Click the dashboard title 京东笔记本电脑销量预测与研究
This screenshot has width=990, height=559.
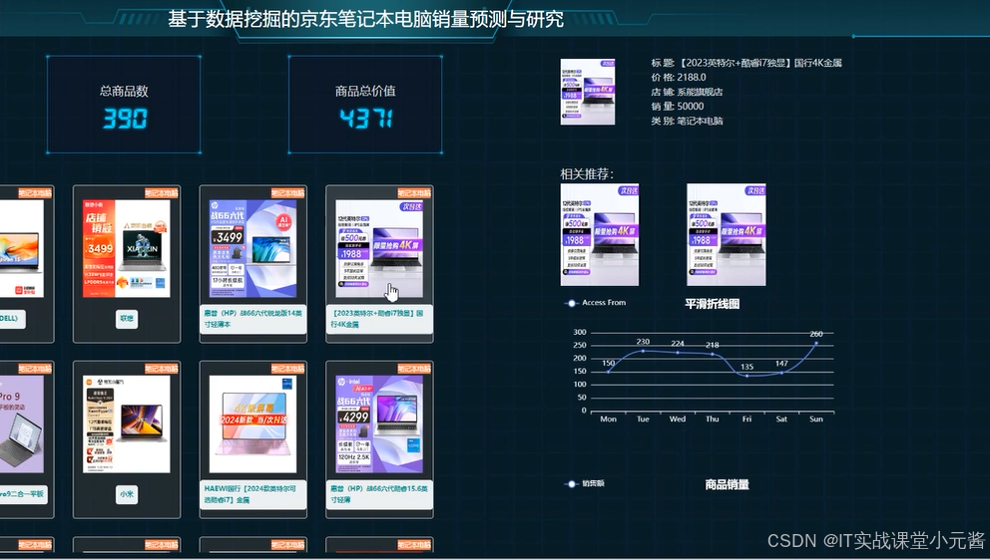[365, 19]
